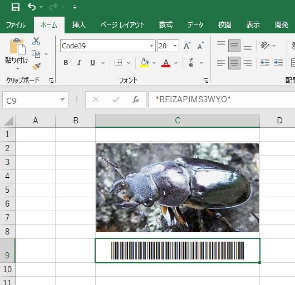The width and height of the screenshot is (295, 285).
Task: Select column B header
Action: pos(76,121)
